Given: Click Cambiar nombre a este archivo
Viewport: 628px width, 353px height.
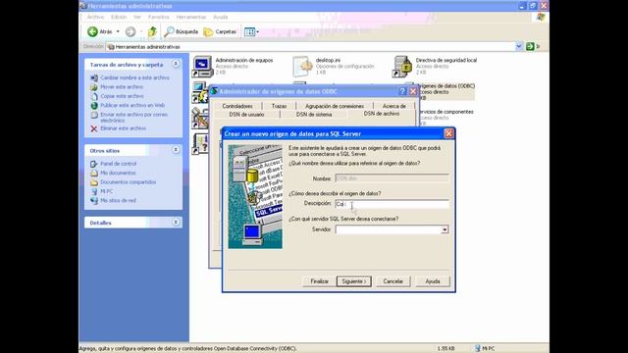Looking at the screenshot, I should (134, 77).
